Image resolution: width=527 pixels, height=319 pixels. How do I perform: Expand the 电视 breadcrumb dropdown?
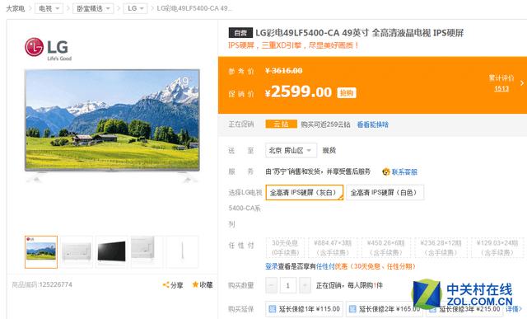(x=49, y=8)
